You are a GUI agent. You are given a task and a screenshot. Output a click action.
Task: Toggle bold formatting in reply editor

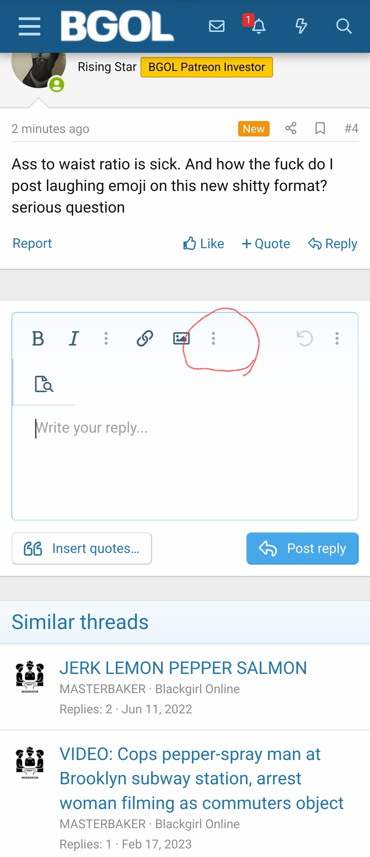(38, 339)
